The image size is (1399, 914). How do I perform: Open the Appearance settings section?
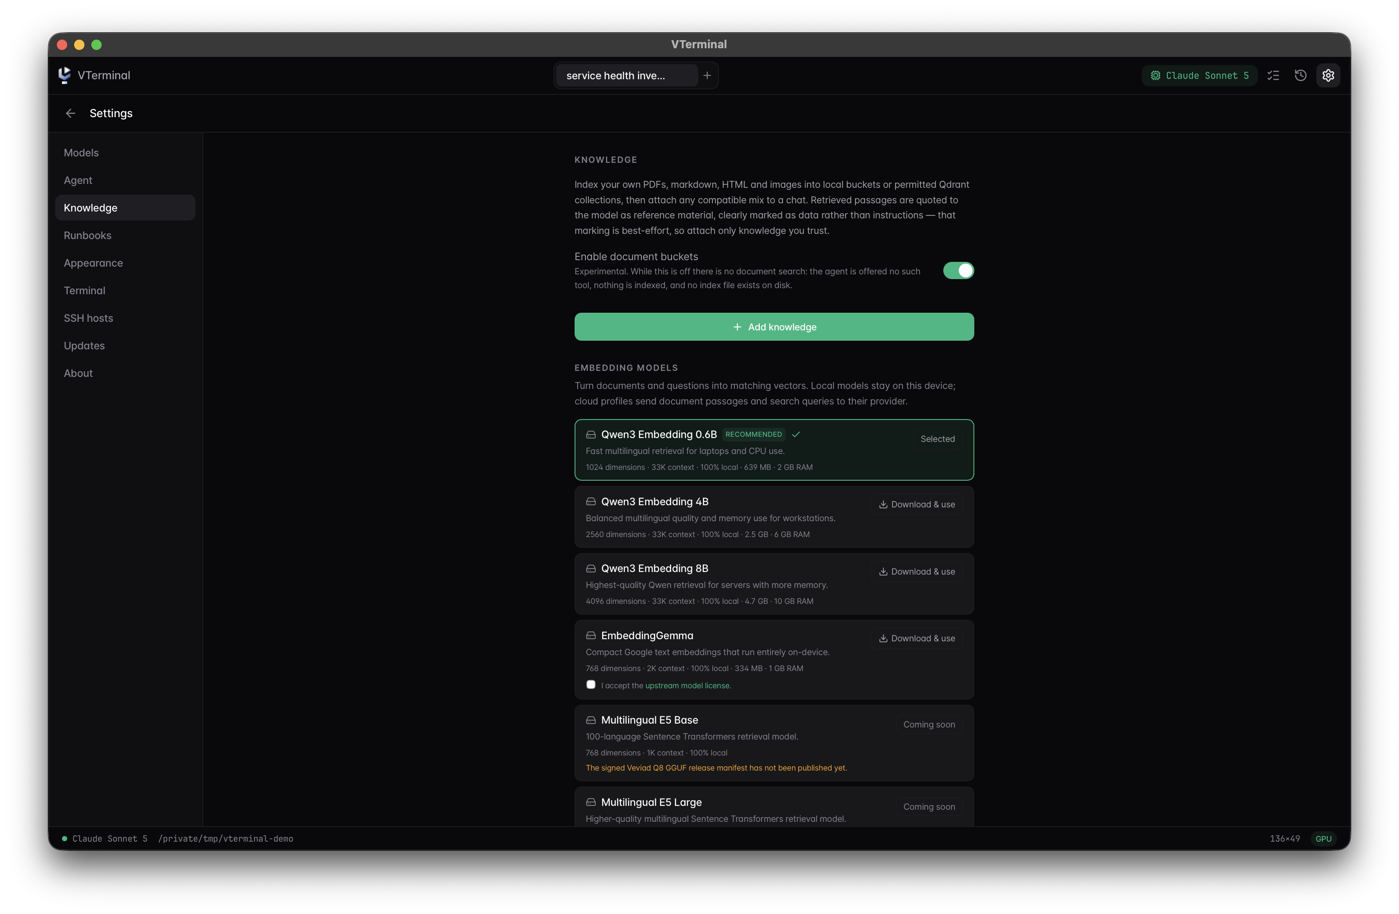[125, 263]
